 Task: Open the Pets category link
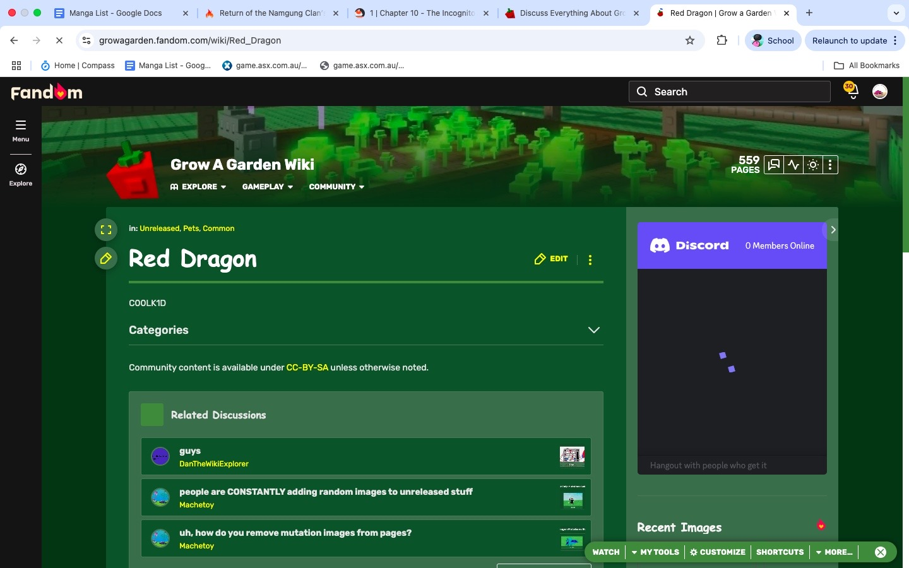(x=191, y=228)
